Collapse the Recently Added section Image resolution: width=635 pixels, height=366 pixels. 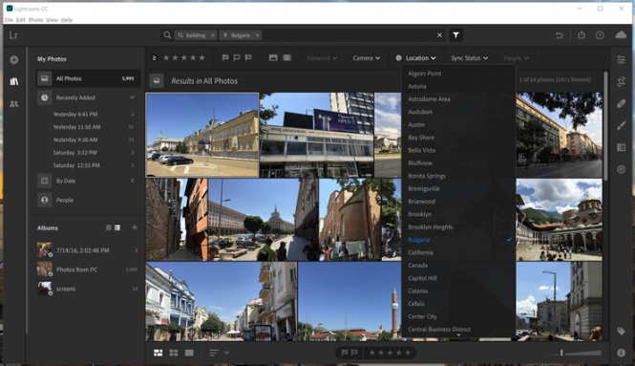(x=133, y=97)
